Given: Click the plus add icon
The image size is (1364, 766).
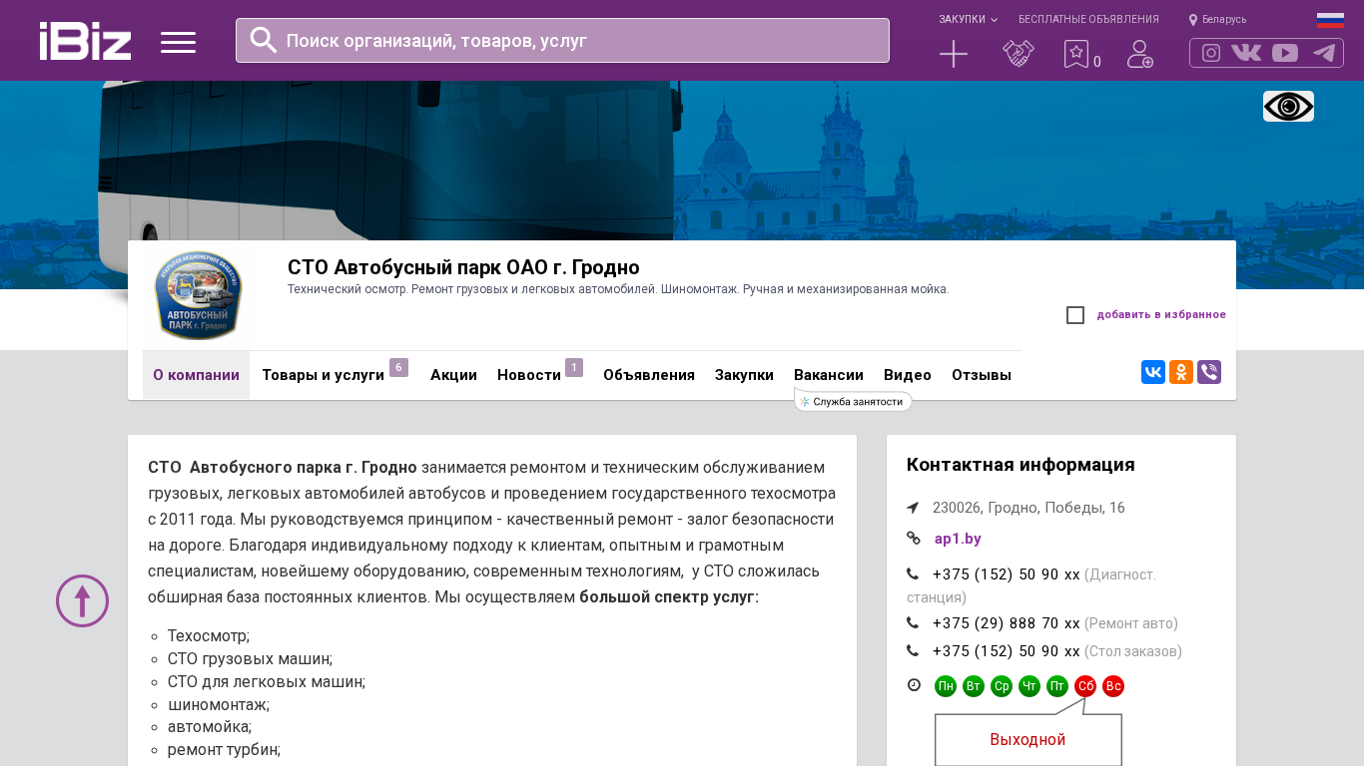Looking at the screenshot, I should (x=954, y=54).
